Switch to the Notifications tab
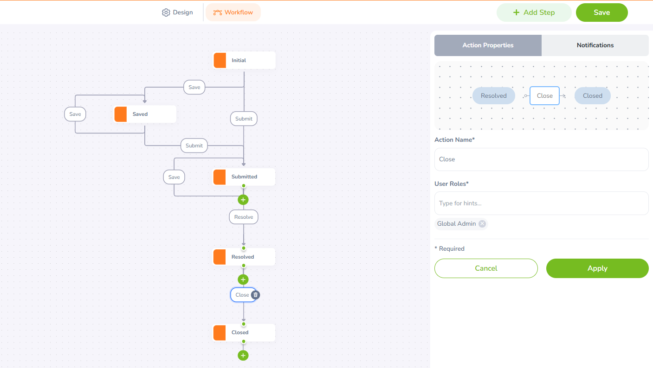 click(595, 45)
